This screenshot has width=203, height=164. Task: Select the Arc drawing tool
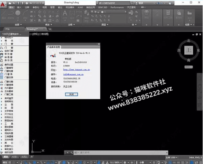[25, 13]
